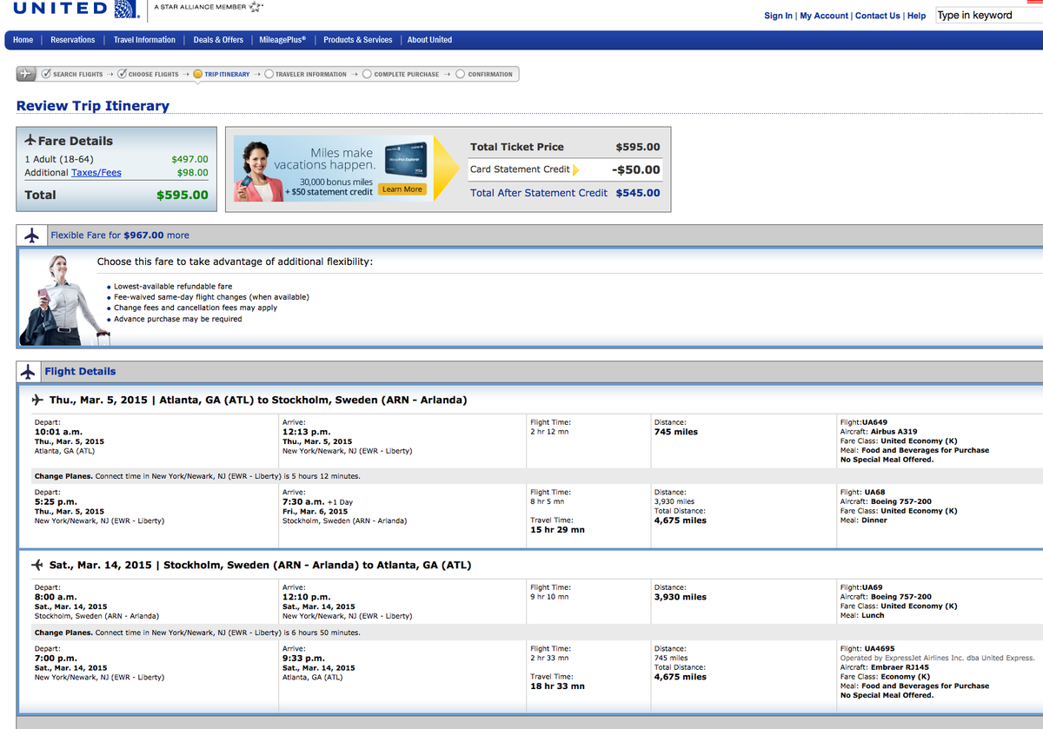Click the $545.00 total after statement credit
Image resolution: width=1043 pixels, height=729 pixels.
[638, 193]
